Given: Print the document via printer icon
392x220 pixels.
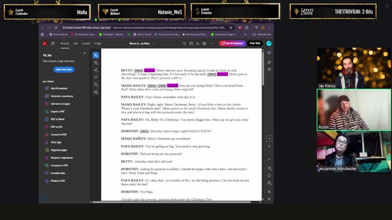Looking at the screenshot, I should (204, 43).
